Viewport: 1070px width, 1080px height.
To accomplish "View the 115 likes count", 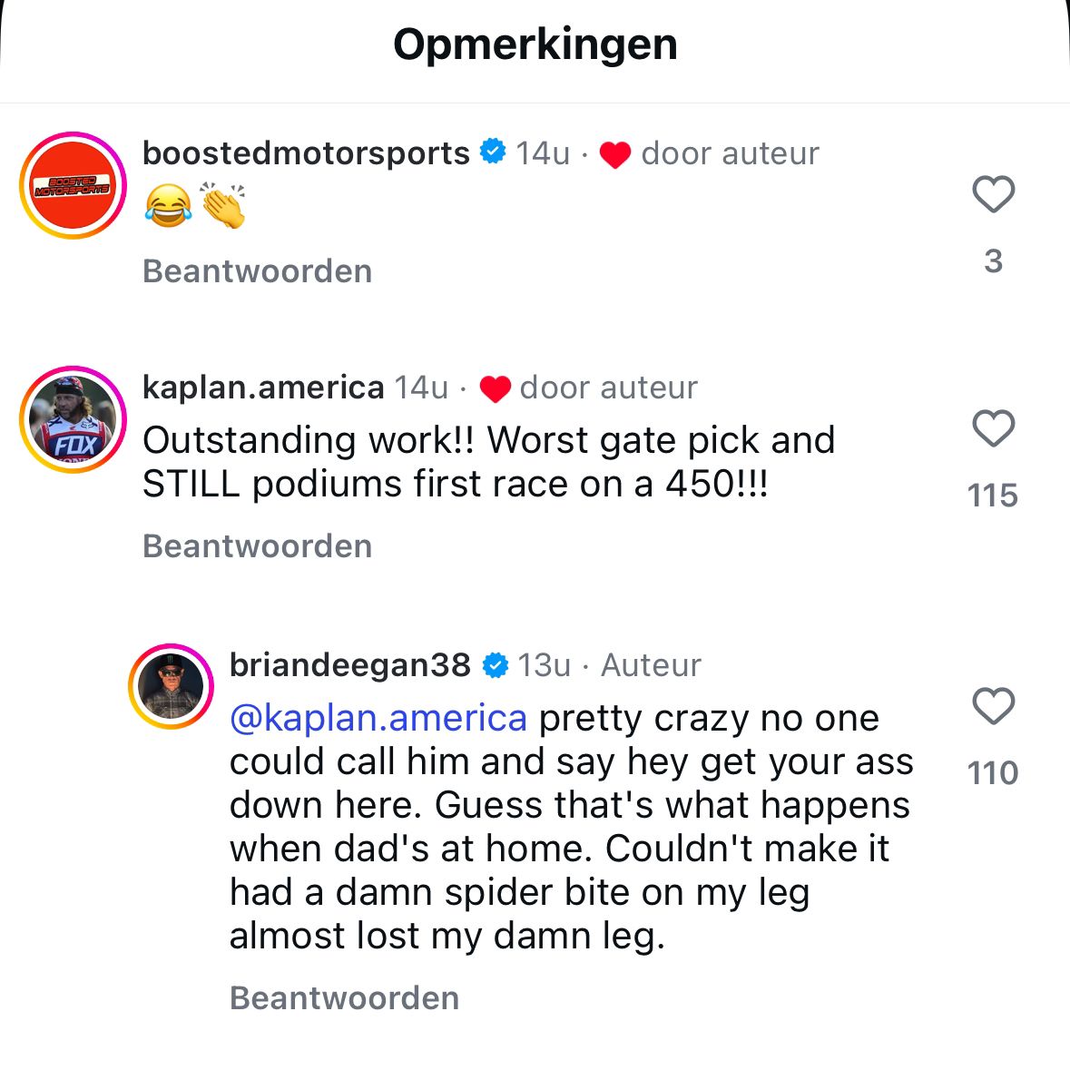I will point(993,496).
